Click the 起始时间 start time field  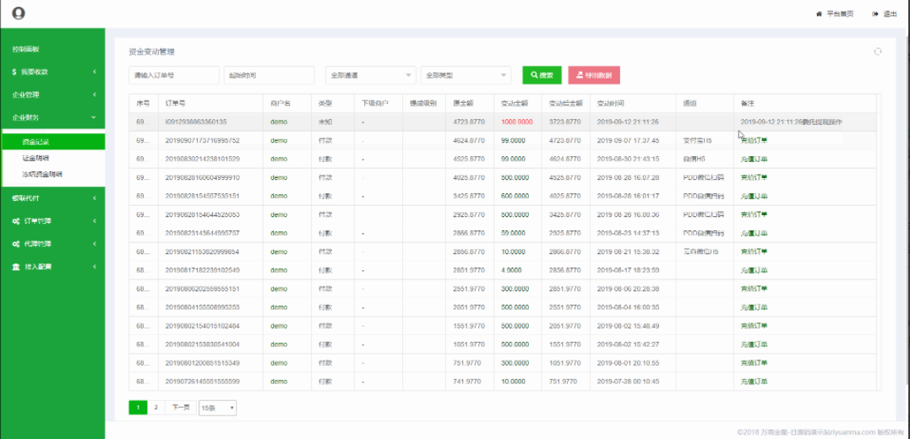pyautogui.click(x=270, y=75)
